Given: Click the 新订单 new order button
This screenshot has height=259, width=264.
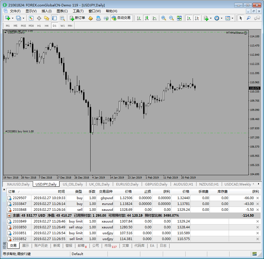Looking at the screenshot, I should pos(77,18).
